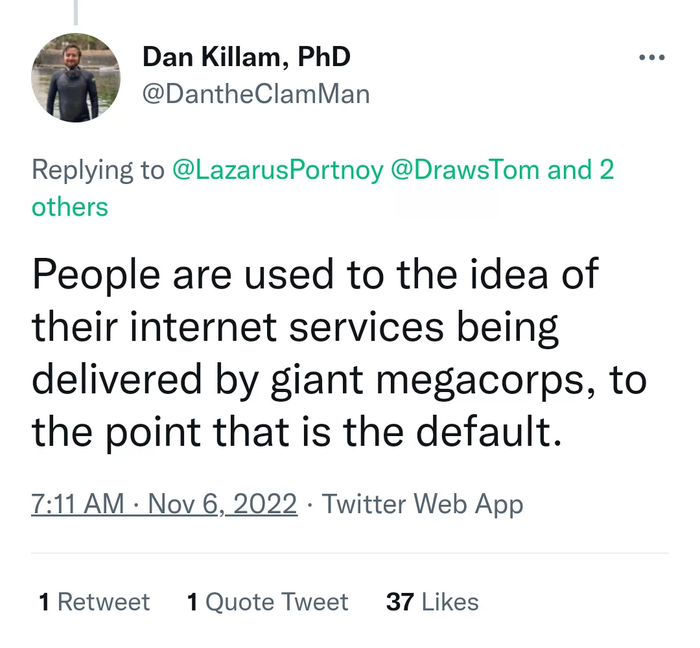Open the Dan Killam, PhD display name
The height and width of the screenshot is (648, 700).
[246, 56]
